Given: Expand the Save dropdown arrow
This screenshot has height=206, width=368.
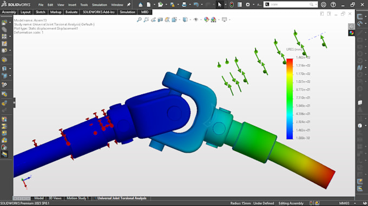Looking at the screenshot, I should [178, 5].
